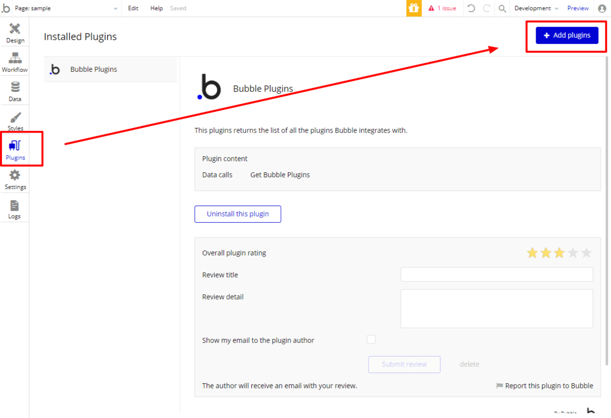Viewport: 611px width, 418px height.
Task: Open the Help menu
Action: click(156, 8)
